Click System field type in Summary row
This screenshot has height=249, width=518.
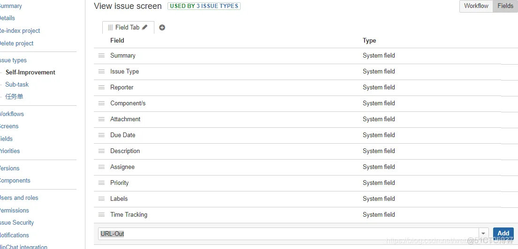379,56
